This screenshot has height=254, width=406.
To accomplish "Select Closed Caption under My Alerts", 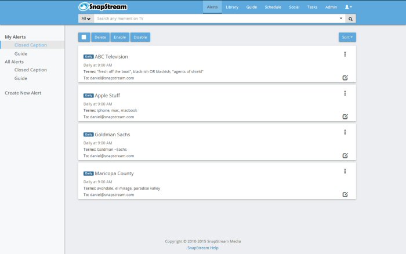I will coord(31,45).
